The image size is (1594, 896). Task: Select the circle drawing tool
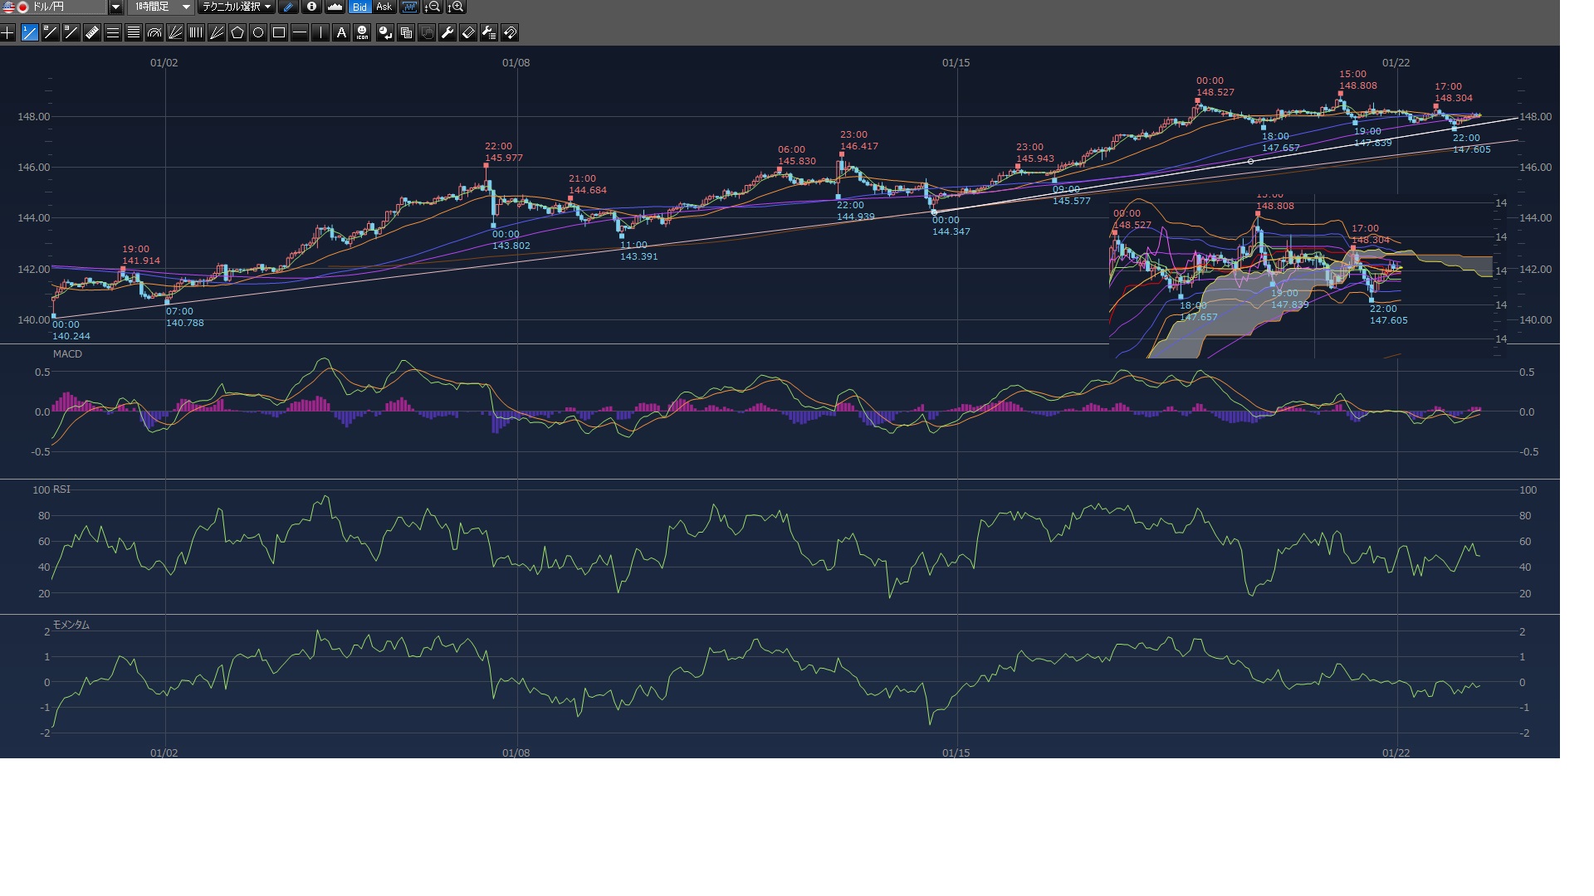(x=258, y=33)
